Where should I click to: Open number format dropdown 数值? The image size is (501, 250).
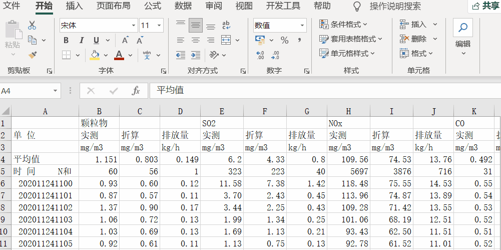tap(302, 26)
